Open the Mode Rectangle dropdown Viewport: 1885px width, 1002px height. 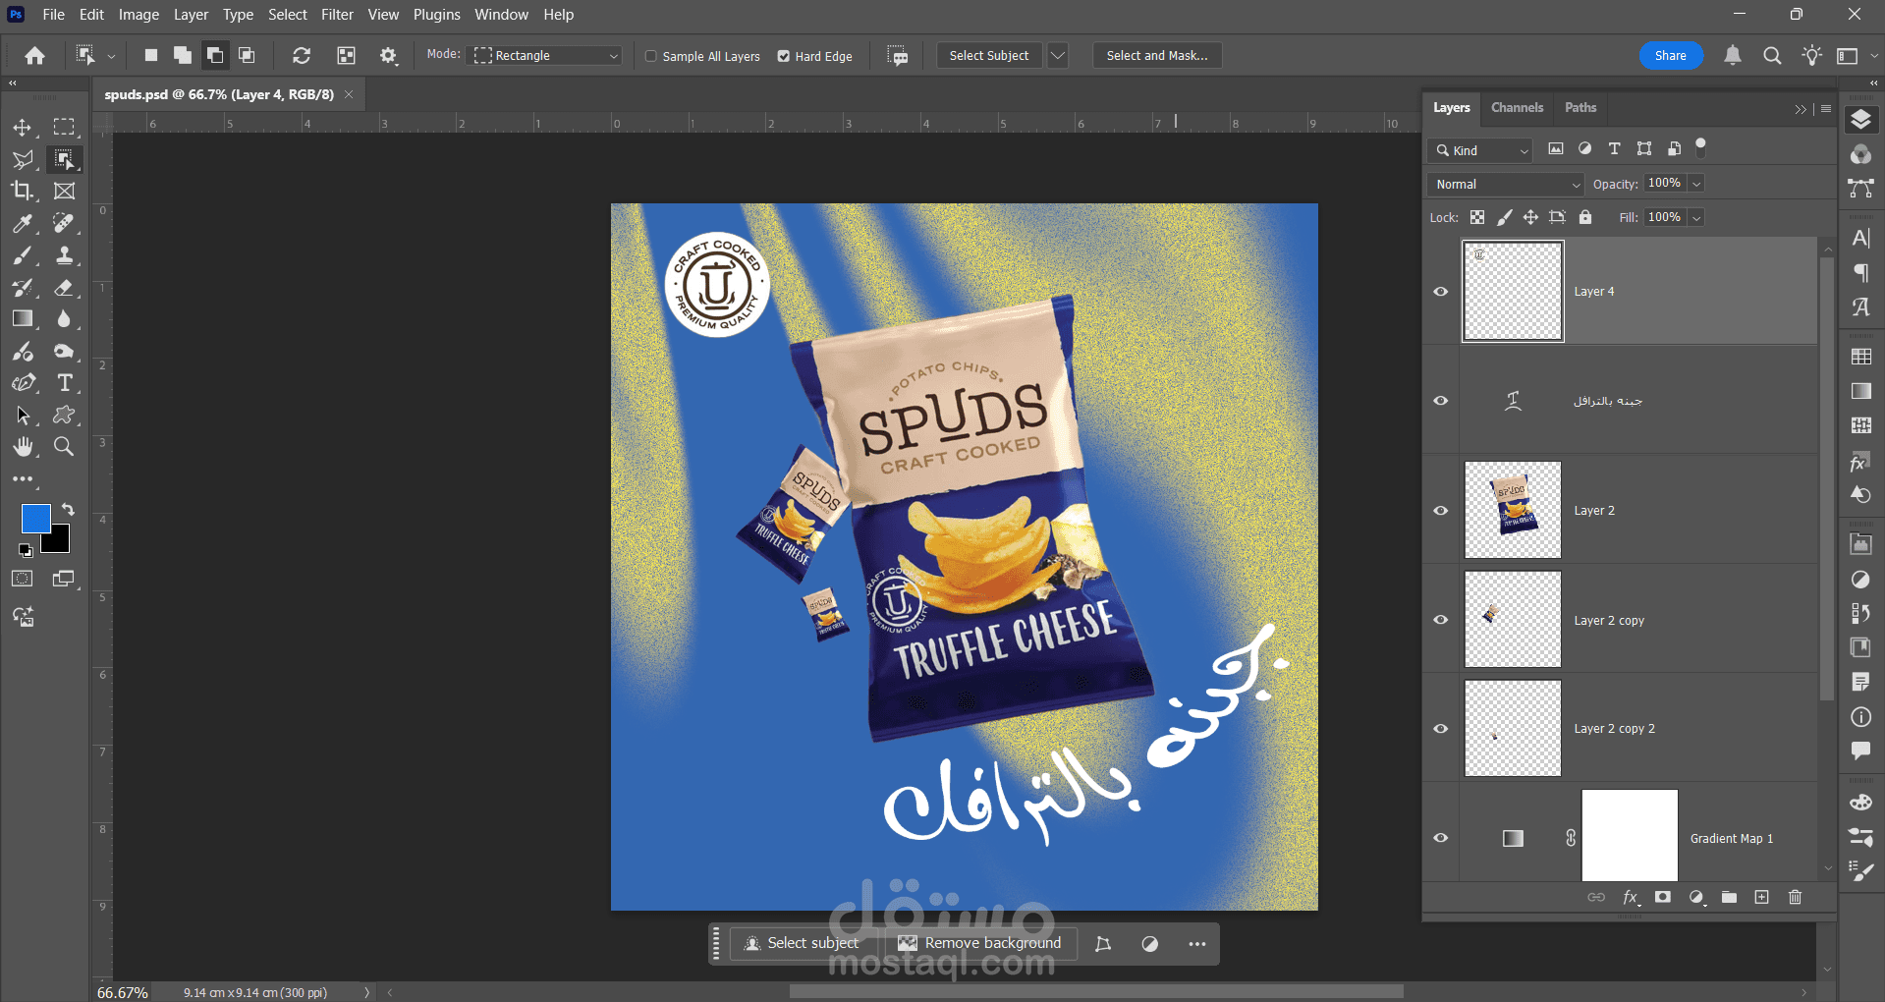545,56
